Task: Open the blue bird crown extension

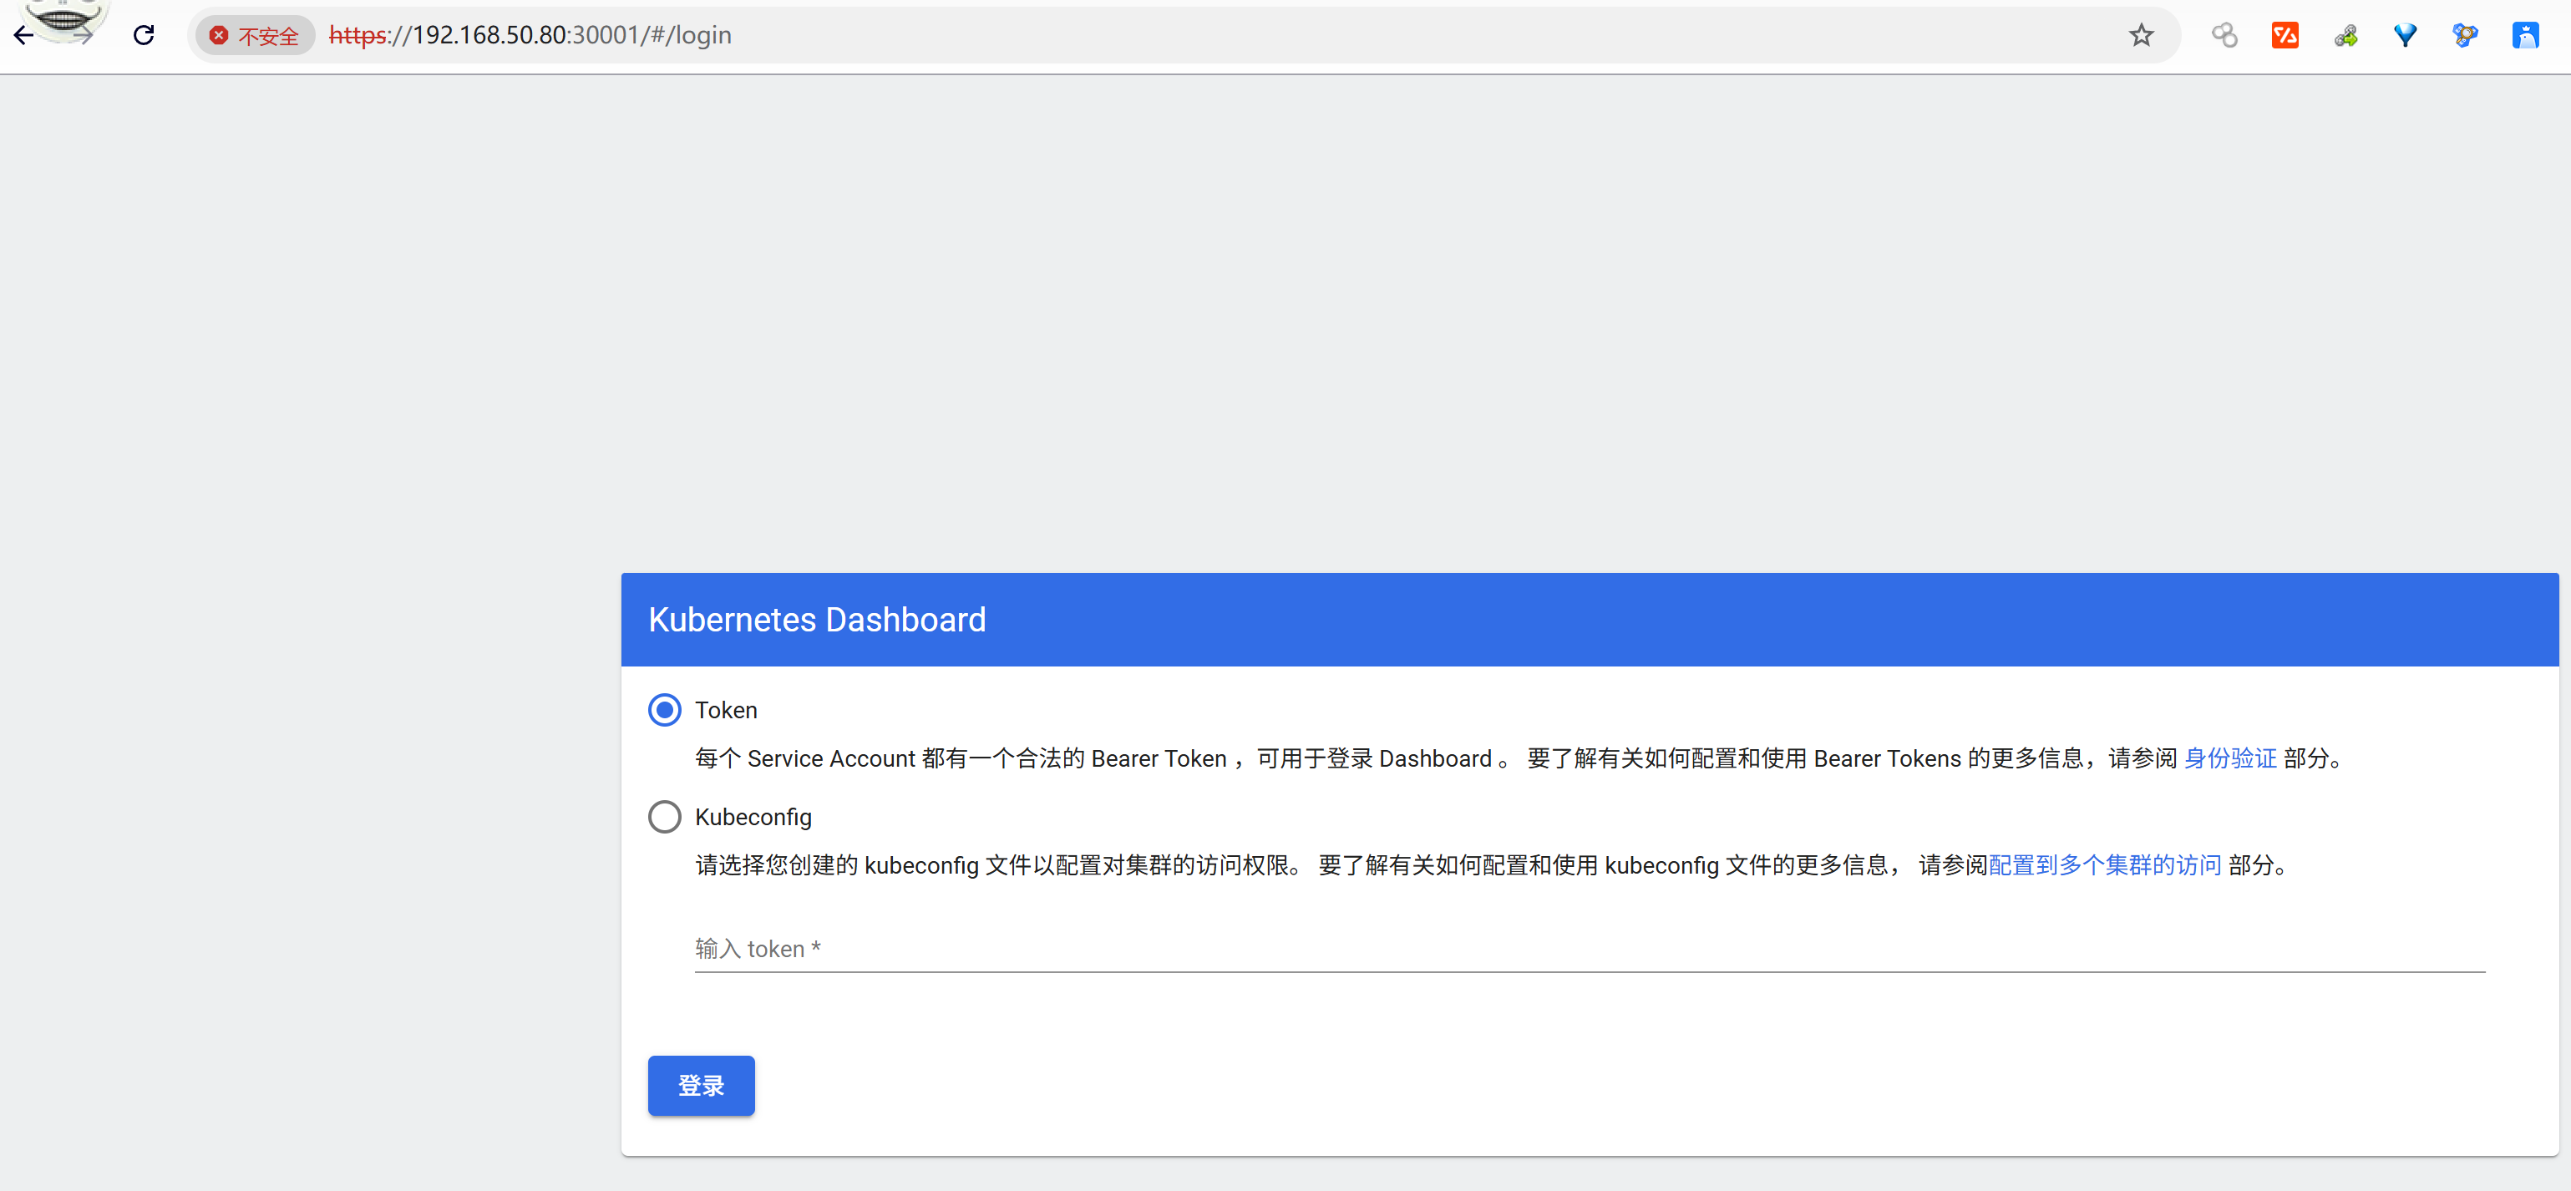Action: pyautogui.click(x=2525, y=36)
